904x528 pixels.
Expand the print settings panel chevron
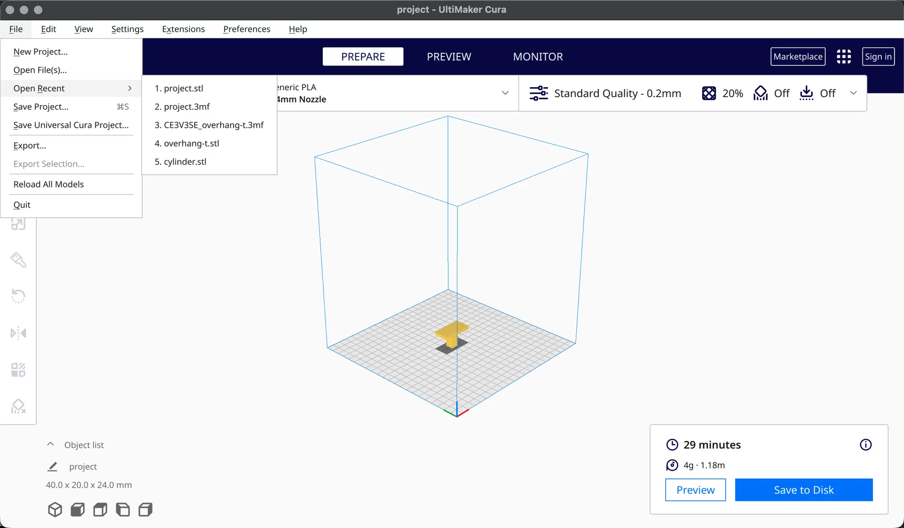click(853, 93)
